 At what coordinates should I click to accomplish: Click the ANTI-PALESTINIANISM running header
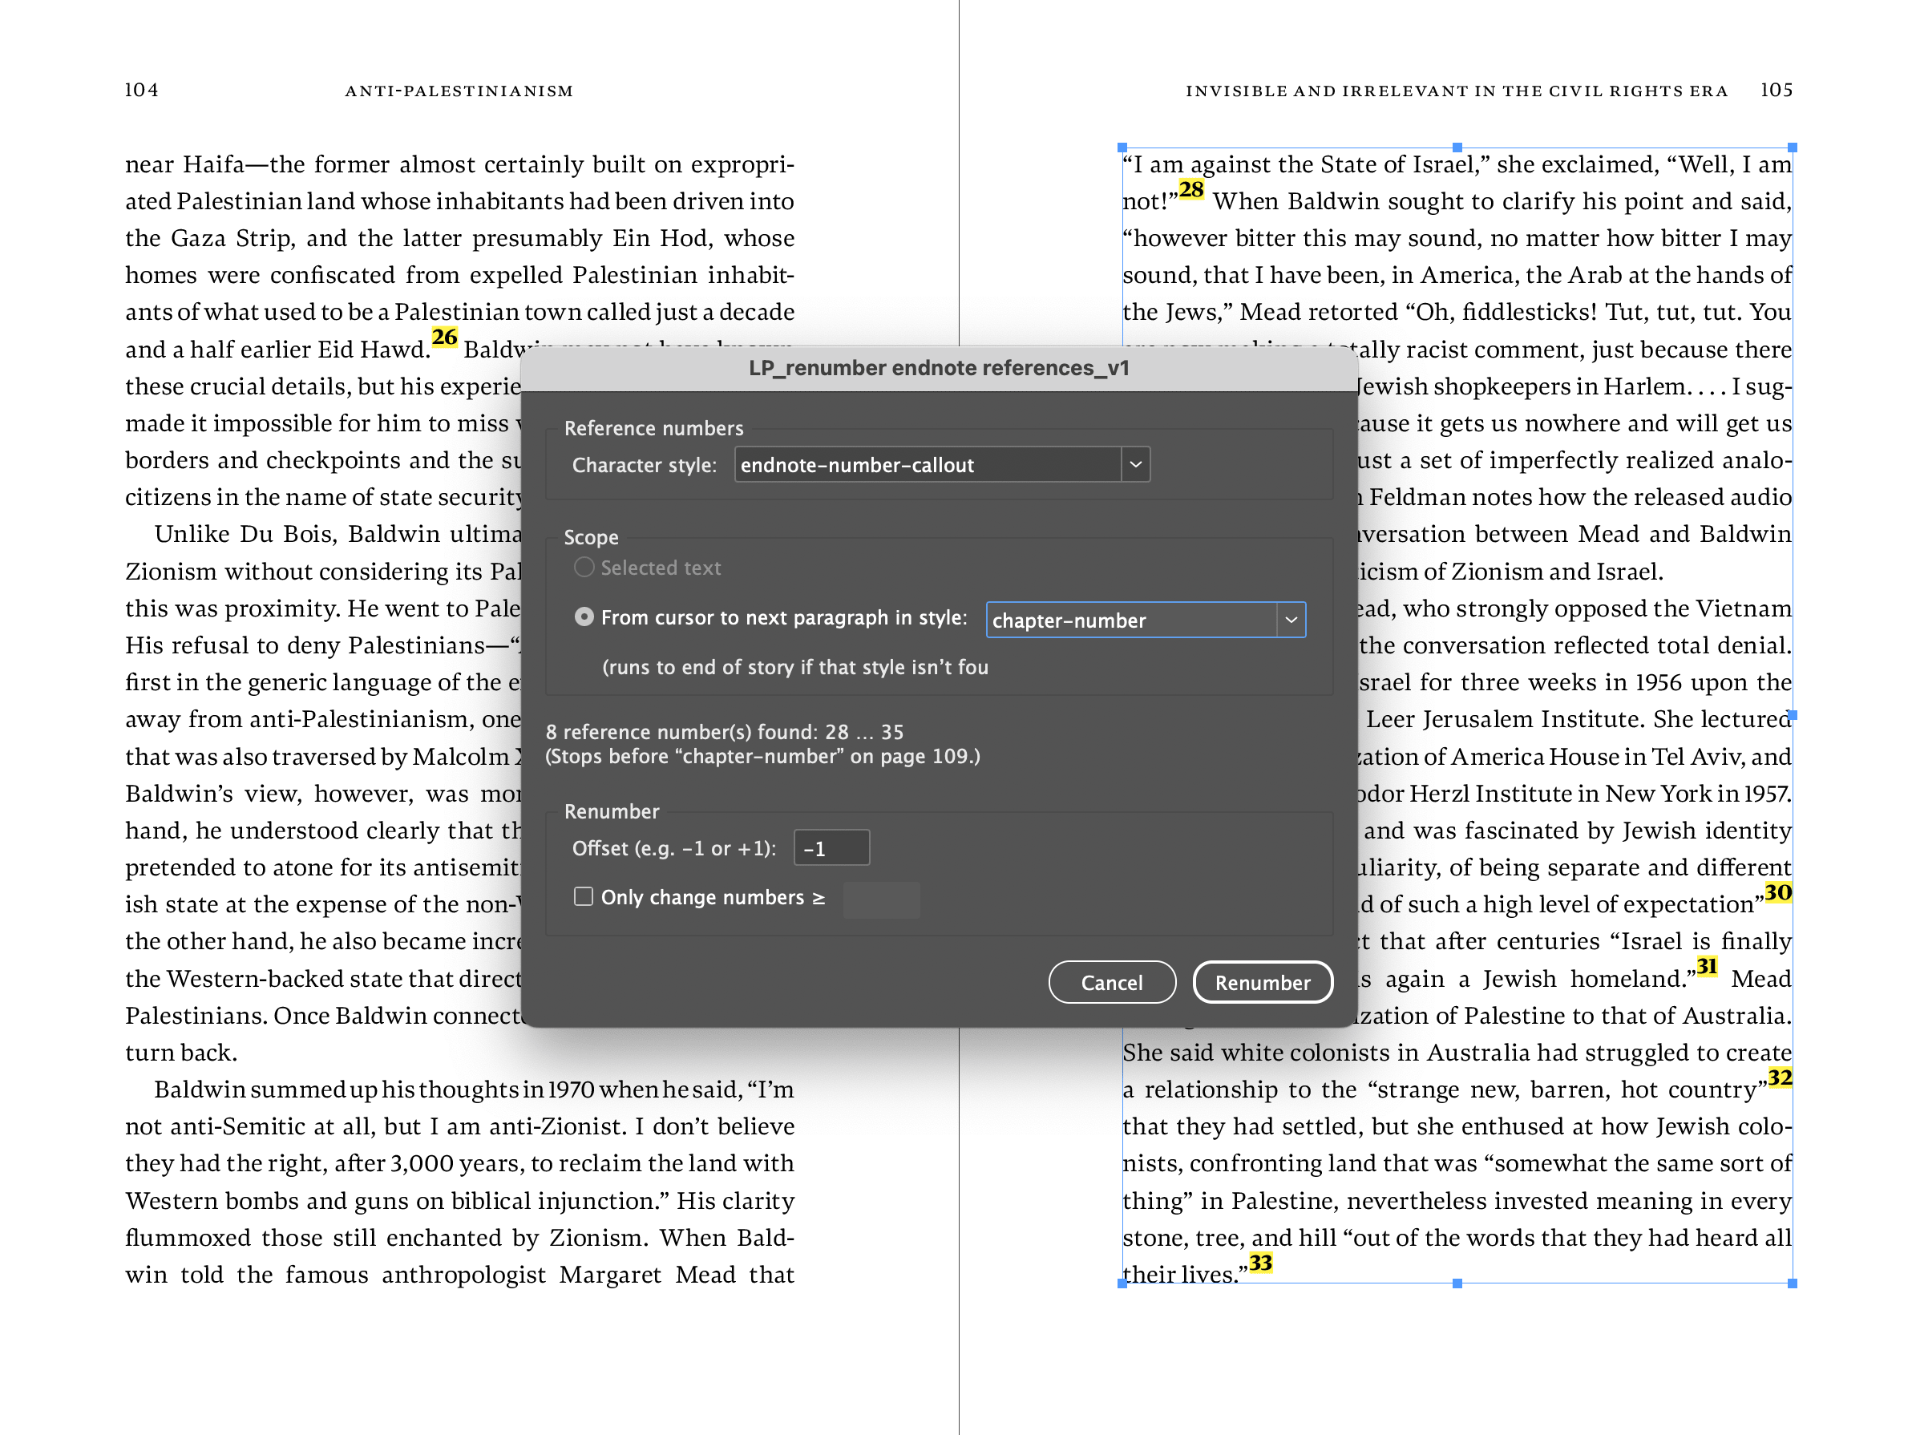[459, 91]
